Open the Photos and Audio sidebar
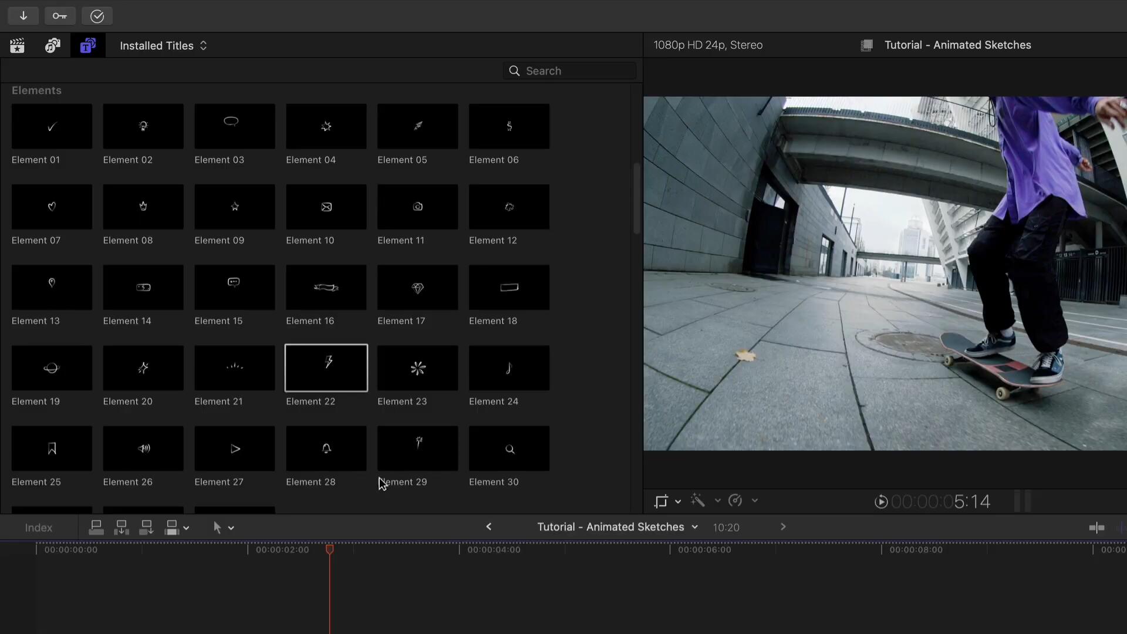This screenshot has width=1127, height=634. tap(53, 46)
